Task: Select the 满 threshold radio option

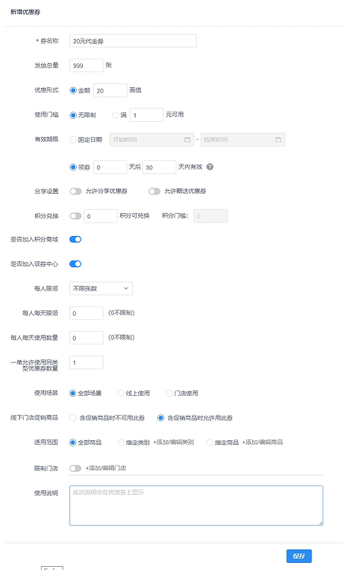Action: coord(115,115)
